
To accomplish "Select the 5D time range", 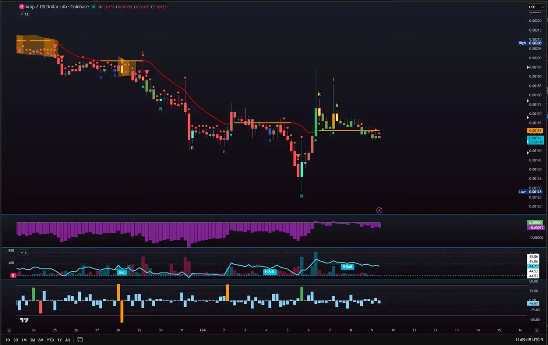I will [16, 340].
